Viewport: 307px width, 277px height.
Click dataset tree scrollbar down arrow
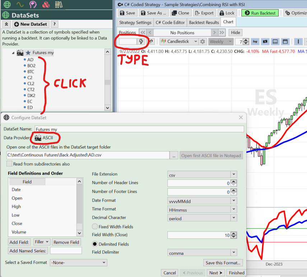click(x=107, y=108)
